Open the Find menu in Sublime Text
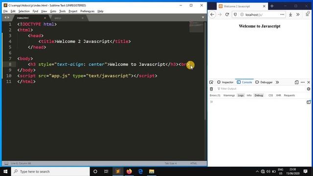Viewport: 313px width, 176px height. pyautogui.click(x=35, y=11)
